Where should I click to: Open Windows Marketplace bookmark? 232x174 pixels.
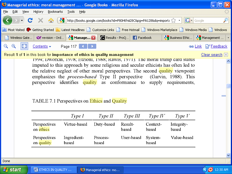point(159,30)
